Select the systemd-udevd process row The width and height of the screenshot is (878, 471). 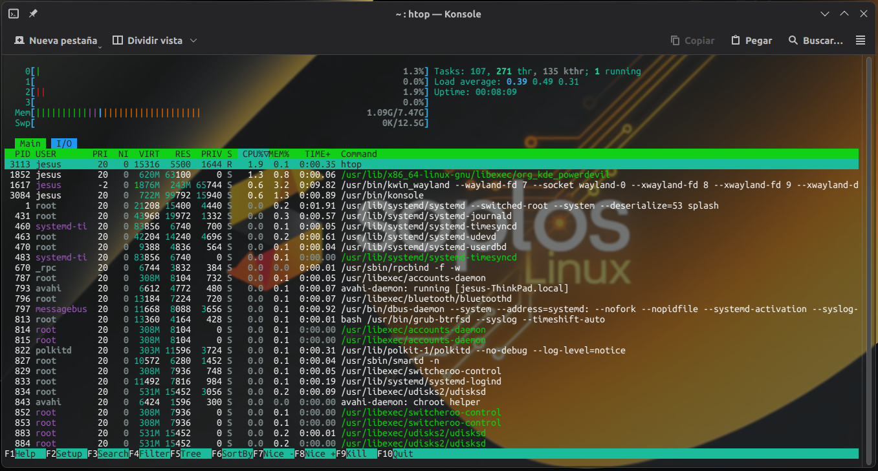click(x=432, y=236)
